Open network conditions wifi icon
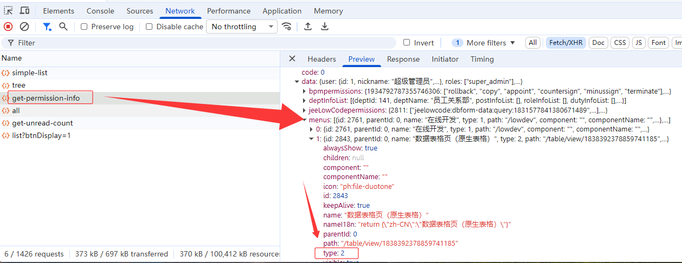The height and width of the screenshot is (263, 682). (x=287, y=27)
